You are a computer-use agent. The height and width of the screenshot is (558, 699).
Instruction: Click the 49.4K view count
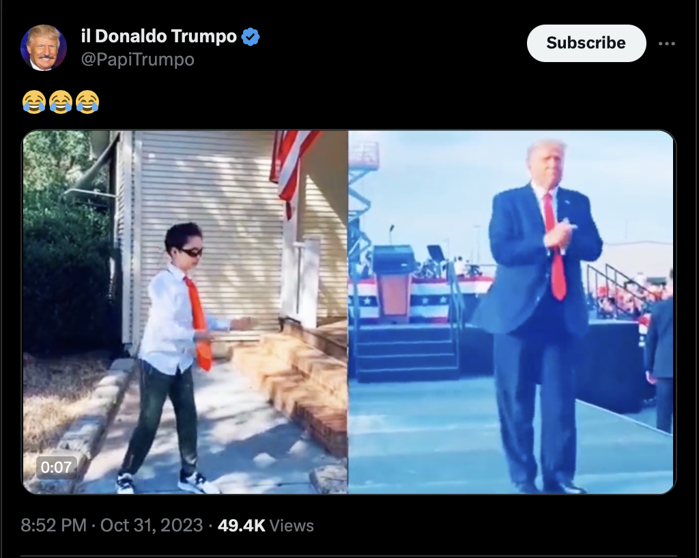(x=241, y=525)
